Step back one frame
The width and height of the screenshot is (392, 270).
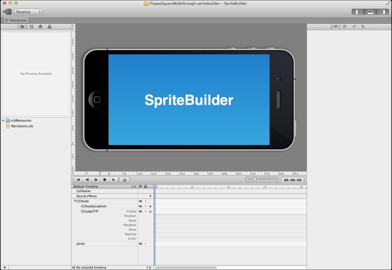pyautogui.click(x=87, y=180)
